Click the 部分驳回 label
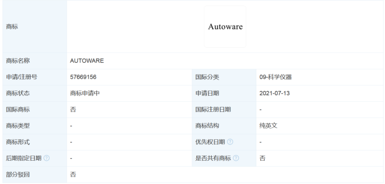The width and height of the screenshot is (385, 184). [18, 175]
